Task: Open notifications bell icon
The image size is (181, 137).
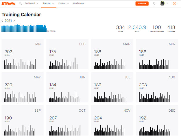Action: pyautogui.click(x=154, y=3)
